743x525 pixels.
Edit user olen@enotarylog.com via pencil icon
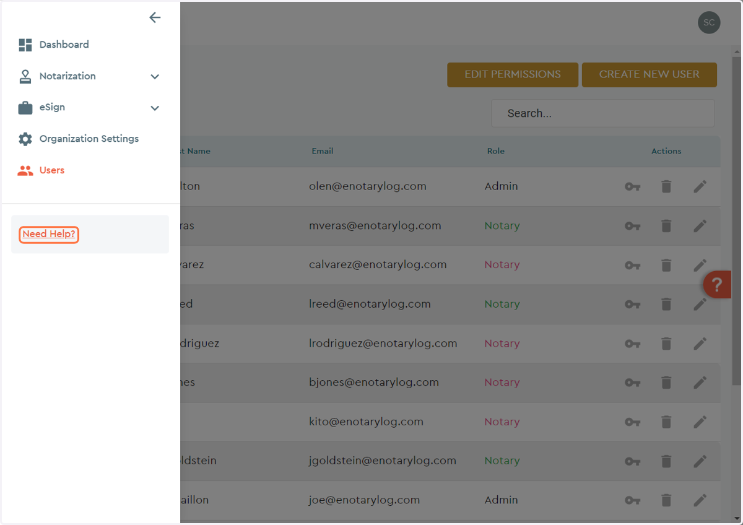click(700, 186)
